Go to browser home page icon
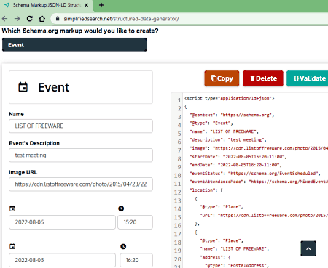The width and height of the screenshot is (328, 268). click(42, 19)
